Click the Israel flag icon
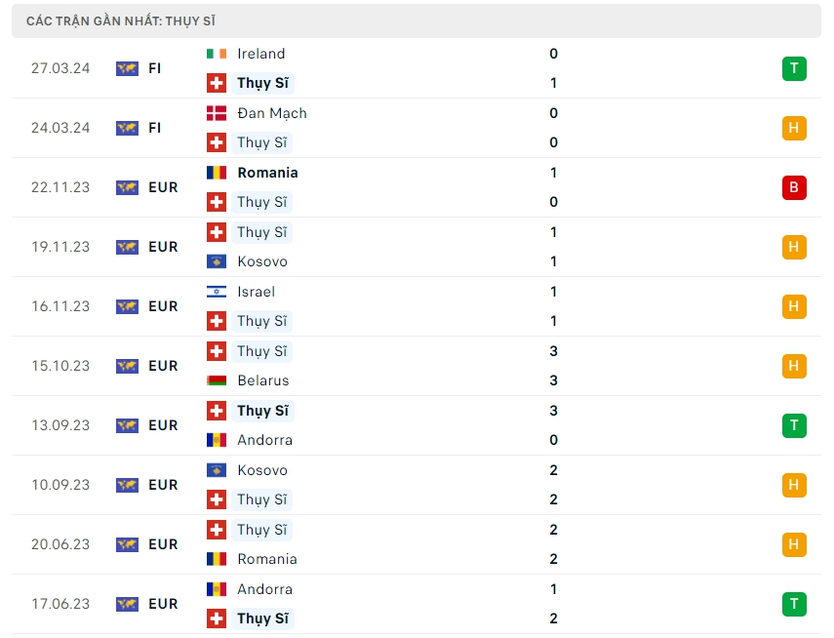This screenshot has height=638, width=834. [217, 292]
